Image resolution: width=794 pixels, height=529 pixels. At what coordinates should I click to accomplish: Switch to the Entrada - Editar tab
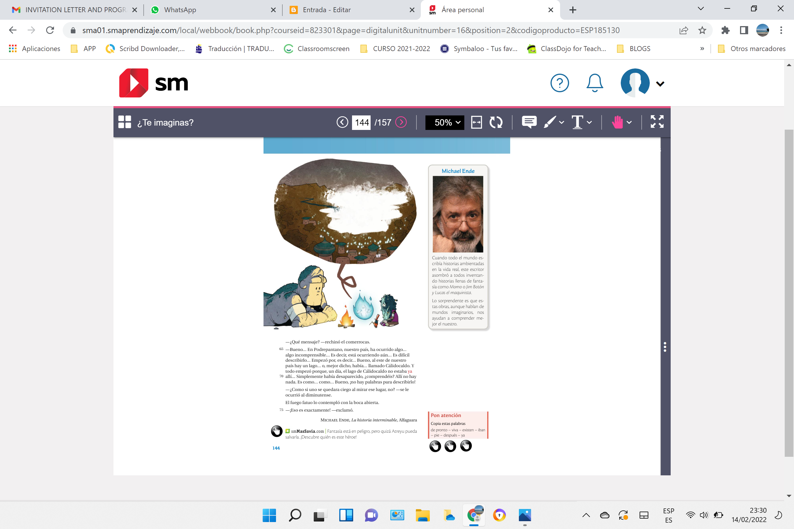coord(351,10)
